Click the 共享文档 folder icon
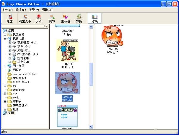179x135 pixels. [14, 62]
